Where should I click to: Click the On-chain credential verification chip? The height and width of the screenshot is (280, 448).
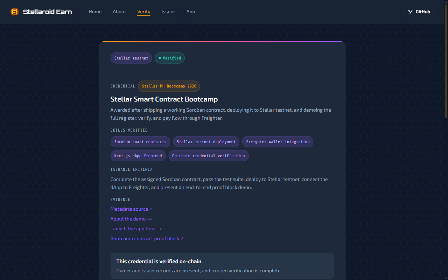pos(208,156)
